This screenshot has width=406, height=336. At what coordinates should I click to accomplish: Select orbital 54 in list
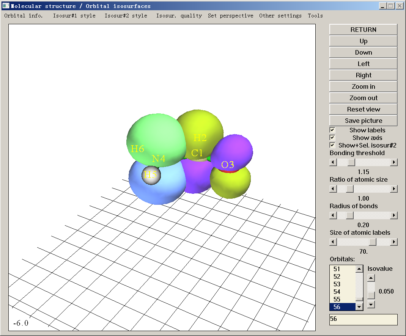pos(343,292)
